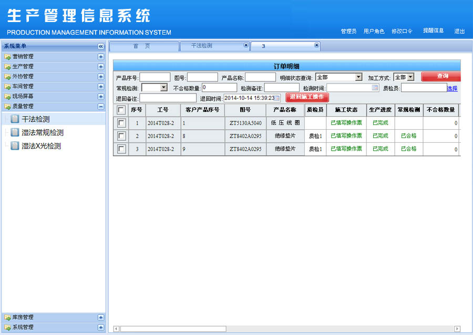The image size is (473, 335).
Task: Click the calendar icon beside 退回时间
Action: click(278, 98)
